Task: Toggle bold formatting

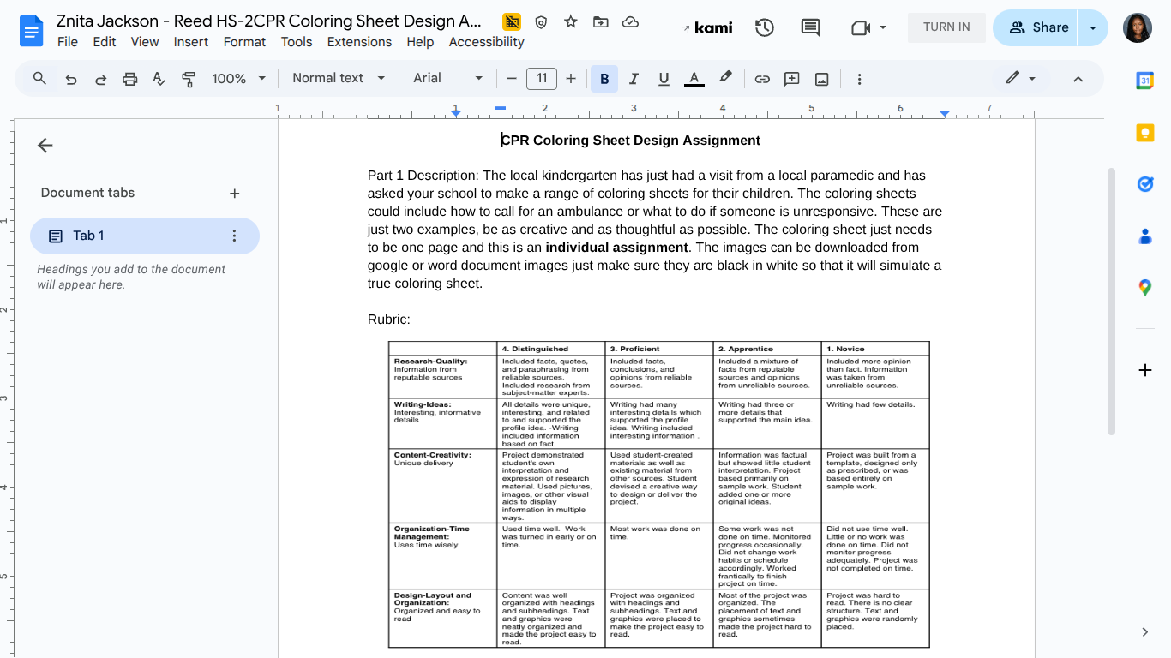Action: click(x=604, y=79)
